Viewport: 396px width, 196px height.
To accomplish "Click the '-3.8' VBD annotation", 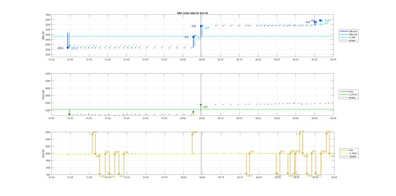I will click(x=193, y=26).
